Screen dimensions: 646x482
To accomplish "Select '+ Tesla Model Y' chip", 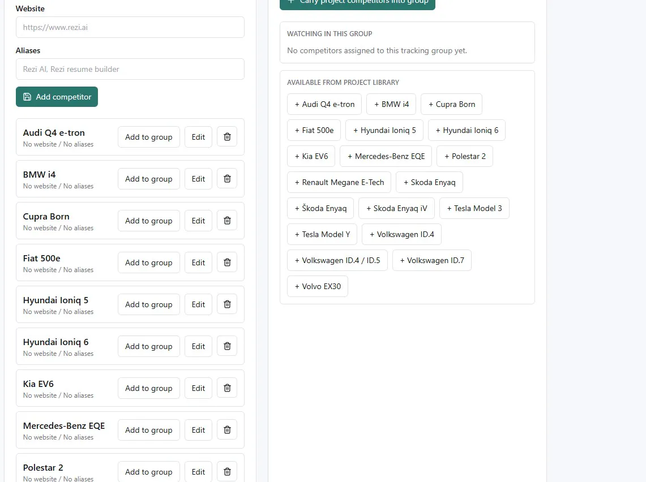I will click(x=322, y=234).
